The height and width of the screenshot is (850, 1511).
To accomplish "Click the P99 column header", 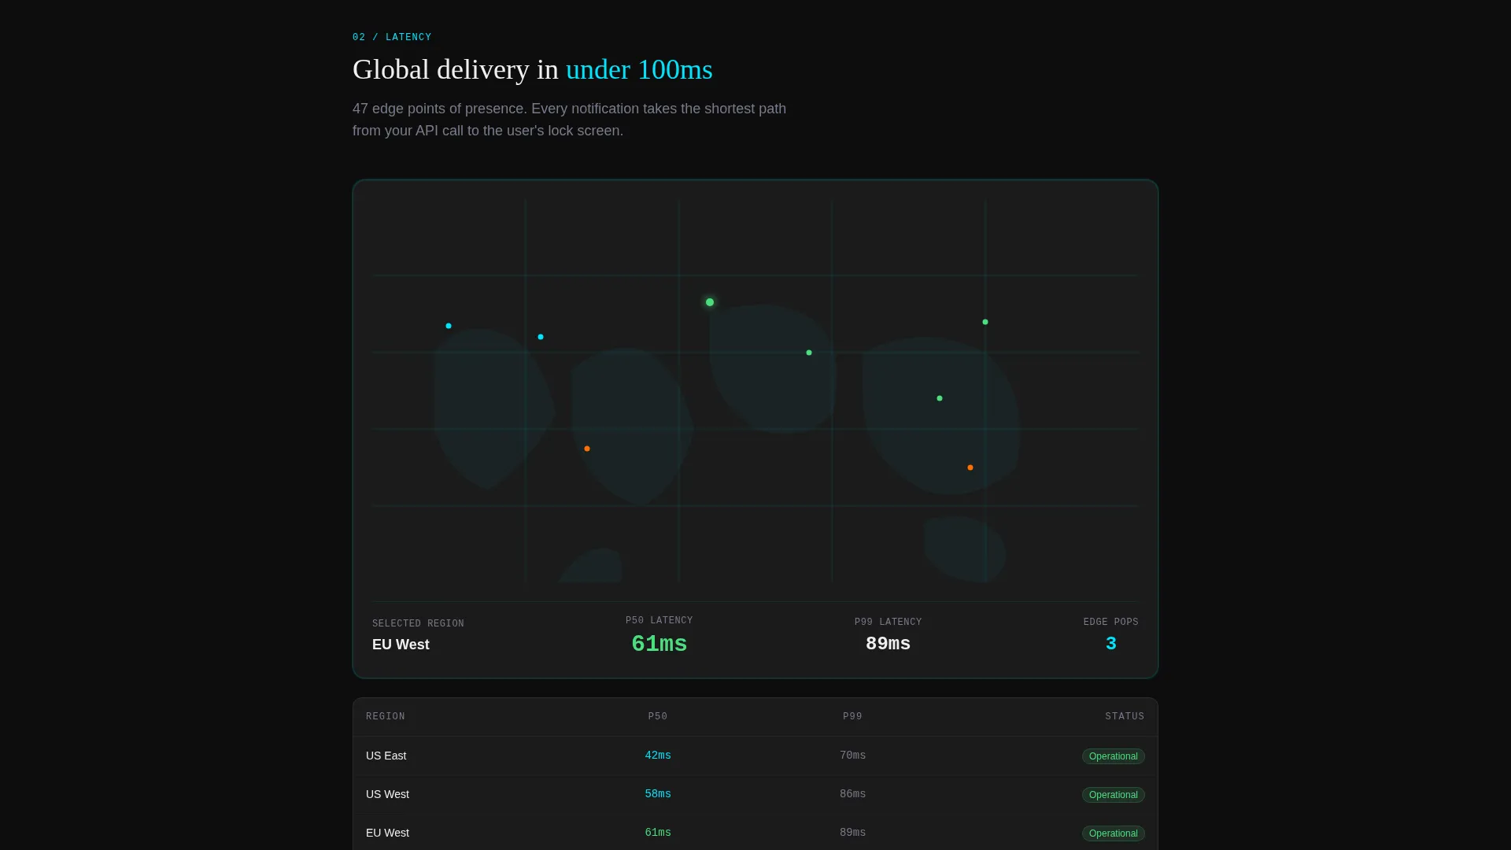I will pos(853,717).
